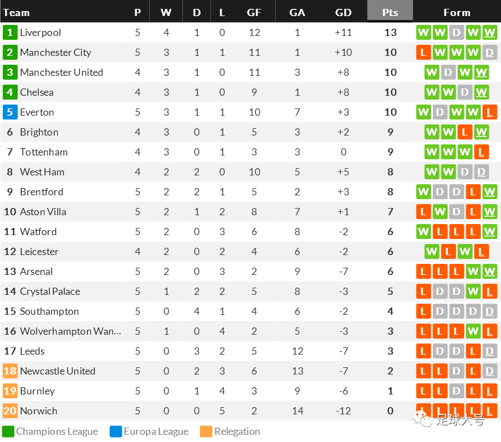501x442 pixels.
Task: Click Southampton's latest underlined D form badge
Action: click(x=489, y=311)
